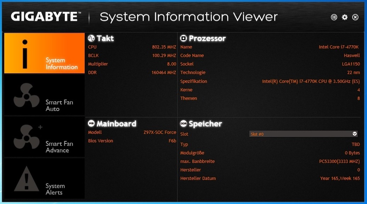Click code name value Haswell
Viewport: 367px width, 204px height.
pos(352,56)
